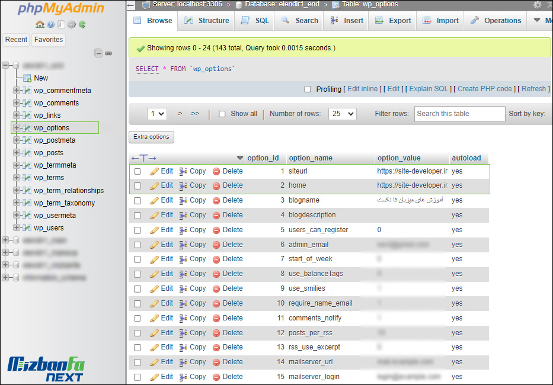Image resolution: width=553 pixels, height=385 pixels.
Task: Click the Search this table filter field
Action: pos(459,114)
